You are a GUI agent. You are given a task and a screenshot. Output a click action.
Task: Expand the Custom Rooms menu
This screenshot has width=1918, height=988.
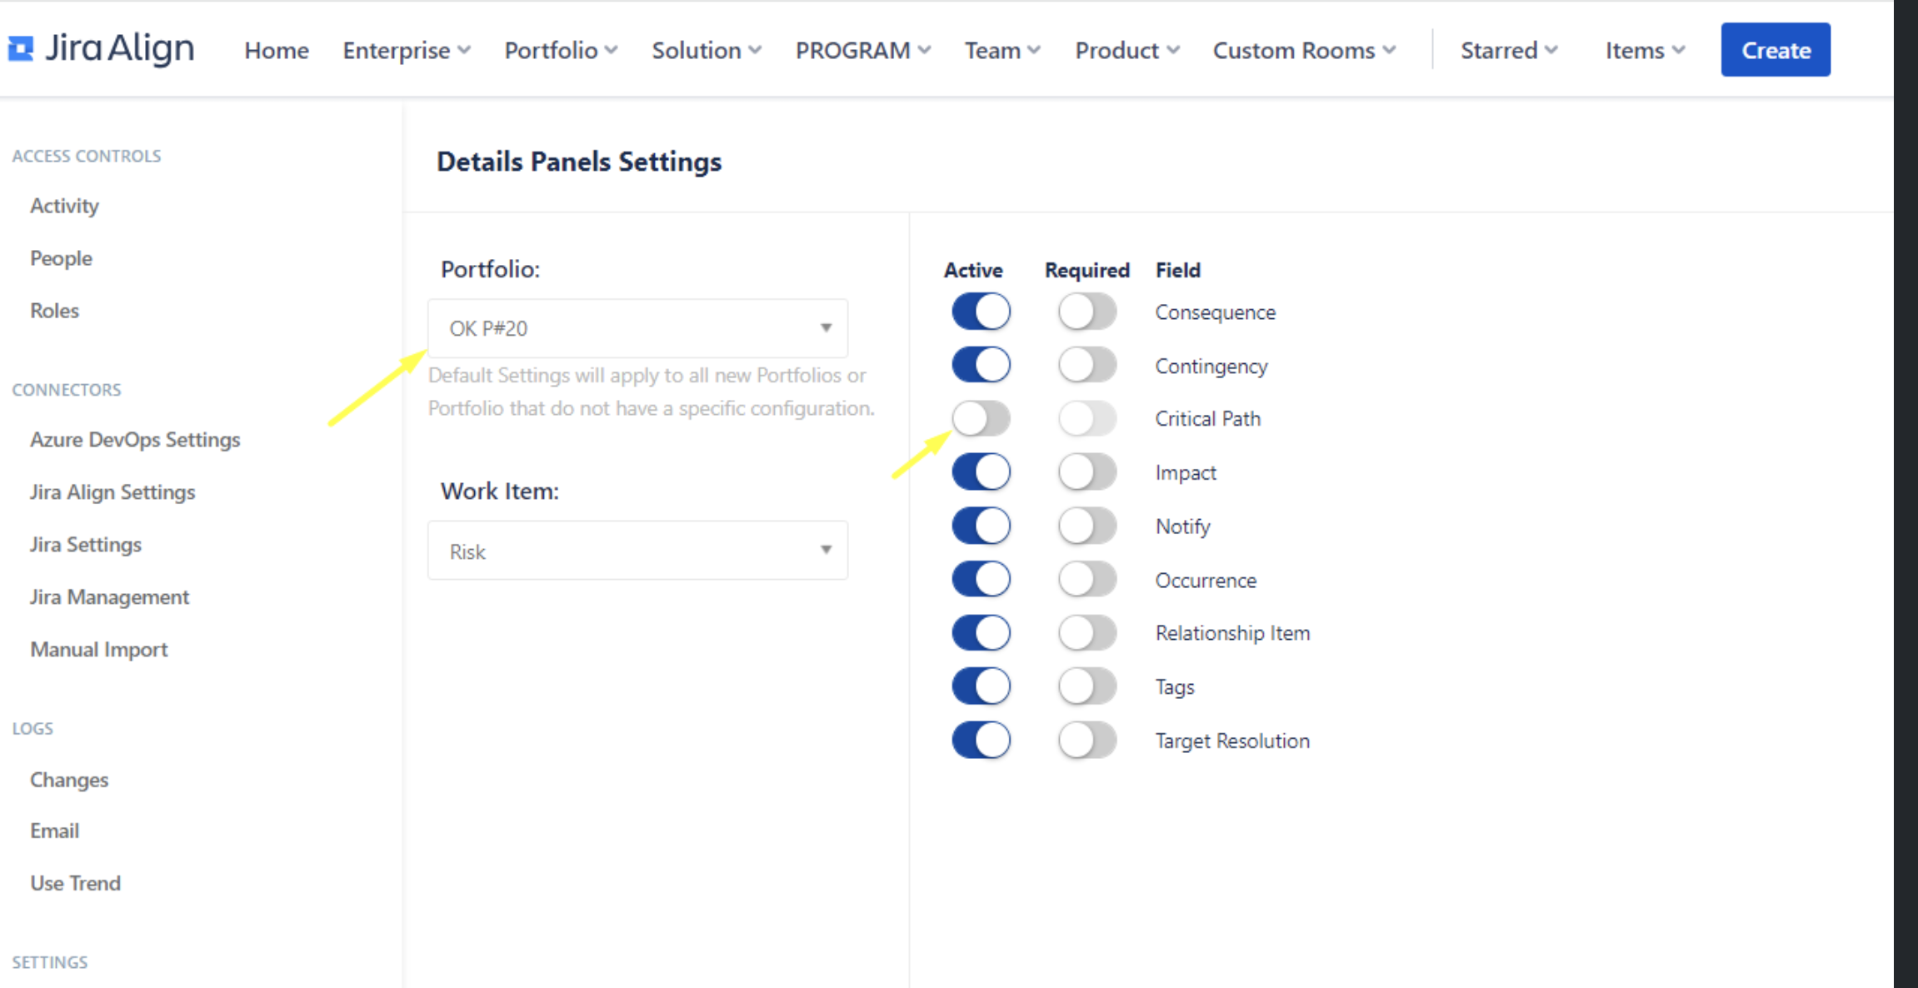click(x=1303, y=51)
